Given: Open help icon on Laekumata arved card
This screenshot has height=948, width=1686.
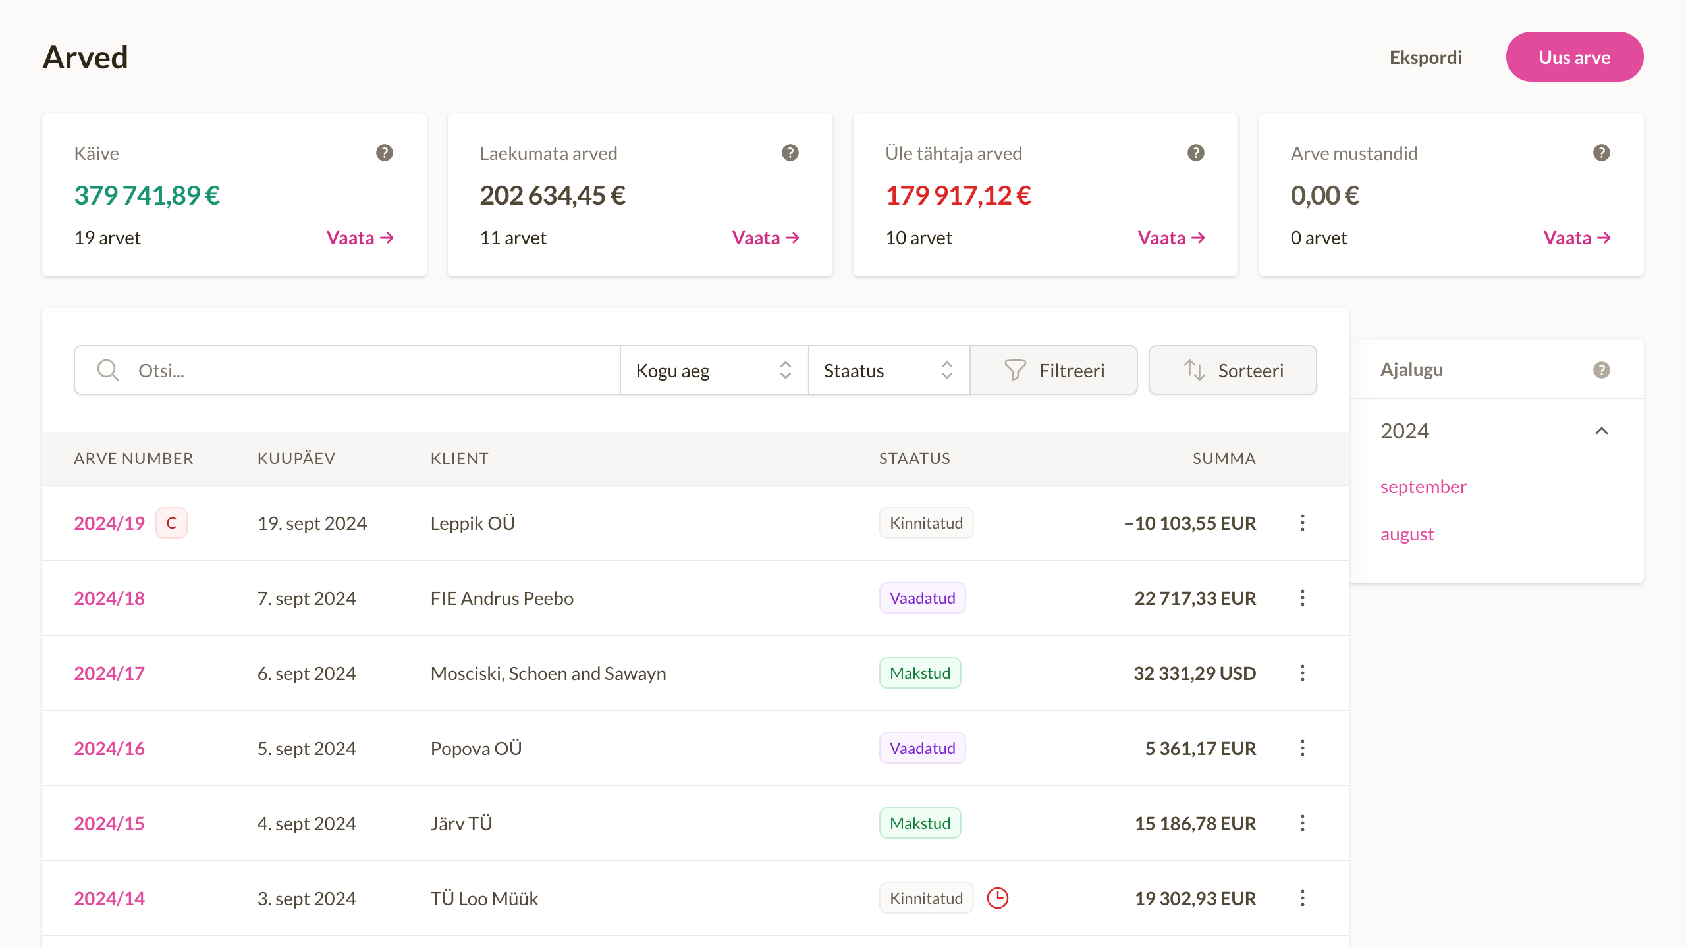Looking at the screenshot, I should coord(790,153).
